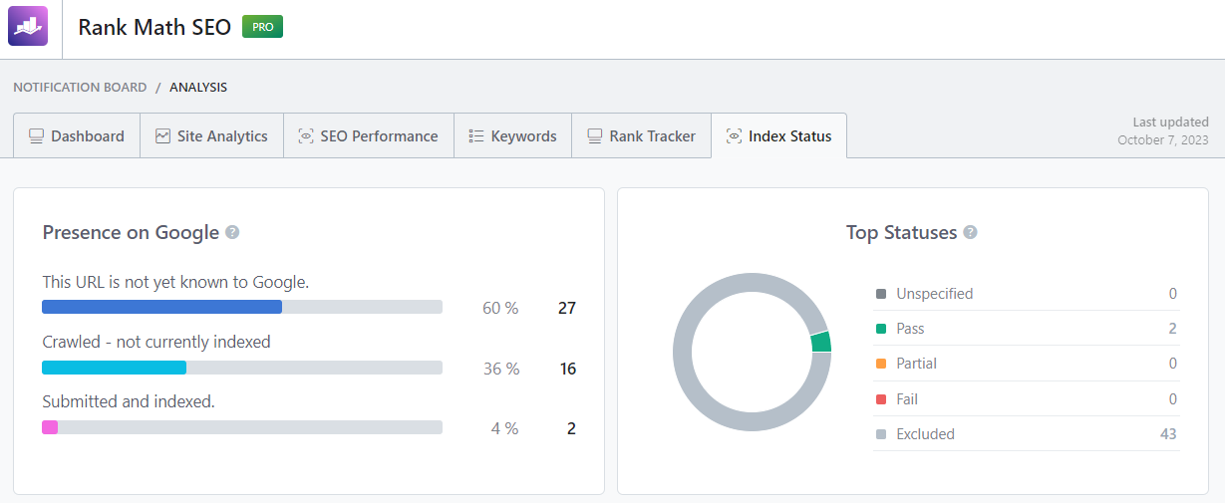Select the Keywords tab
Image resolution: width=1225 pixels, height=503 pixels.
pyautogui.click(x=512, y=136)
